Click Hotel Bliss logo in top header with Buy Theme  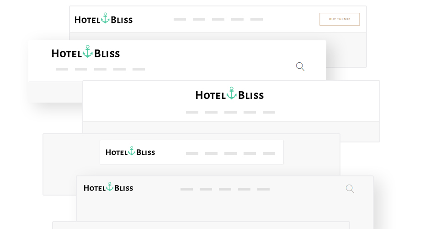pyautogui.click(x=103, y=18)
